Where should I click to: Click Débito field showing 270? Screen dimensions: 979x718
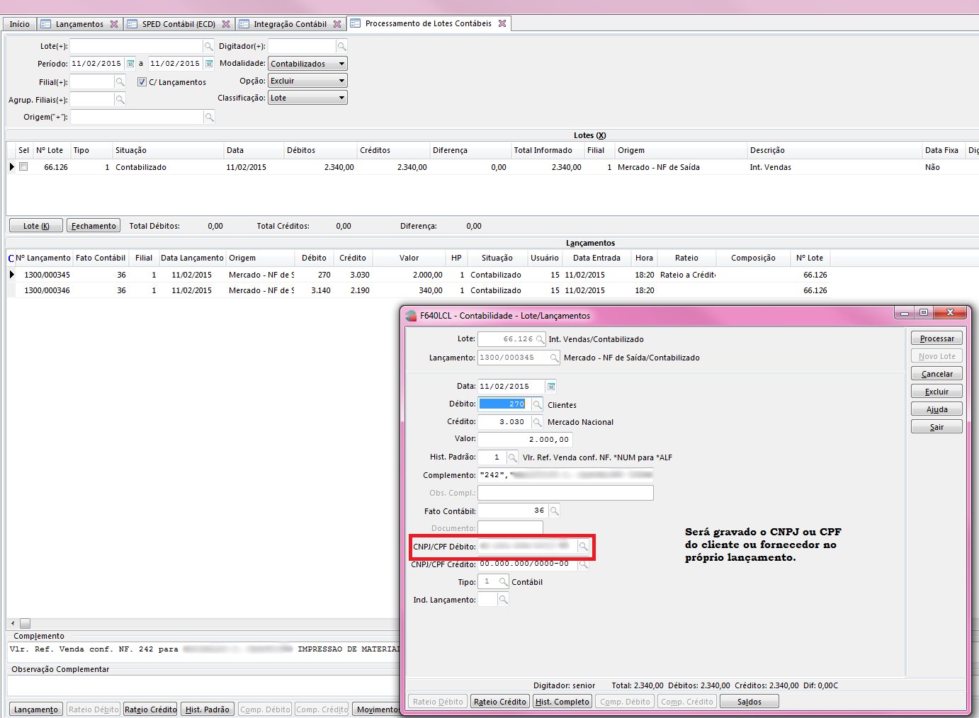tap(505, 404)
